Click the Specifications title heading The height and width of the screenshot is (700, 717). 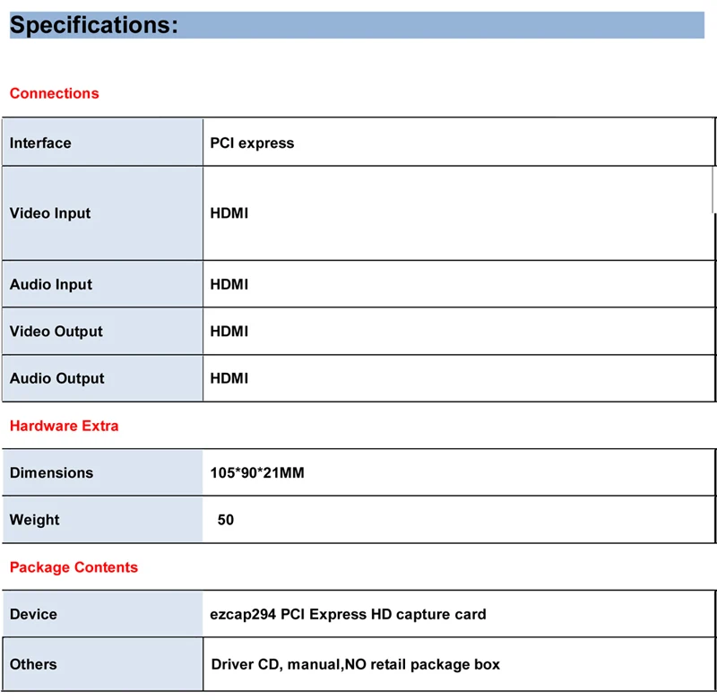(x=93, y=25)
